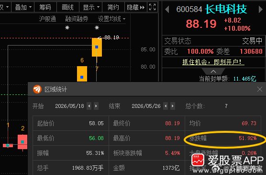This screenshot has width=266, height=175.
Task: Move end date forward one day
Action: click(173, 106)
